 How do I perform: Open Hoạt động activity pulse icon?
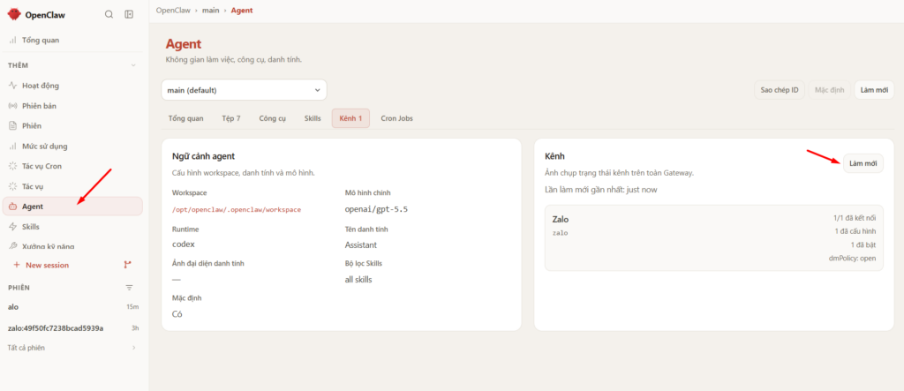(13, 86)
